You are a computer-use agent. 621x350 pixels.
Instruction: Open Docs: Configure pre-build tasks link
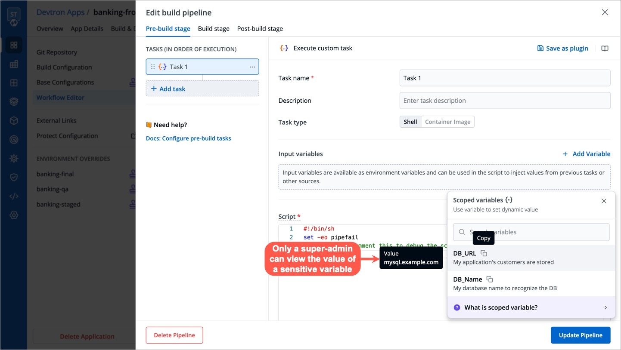coord(188,138)
